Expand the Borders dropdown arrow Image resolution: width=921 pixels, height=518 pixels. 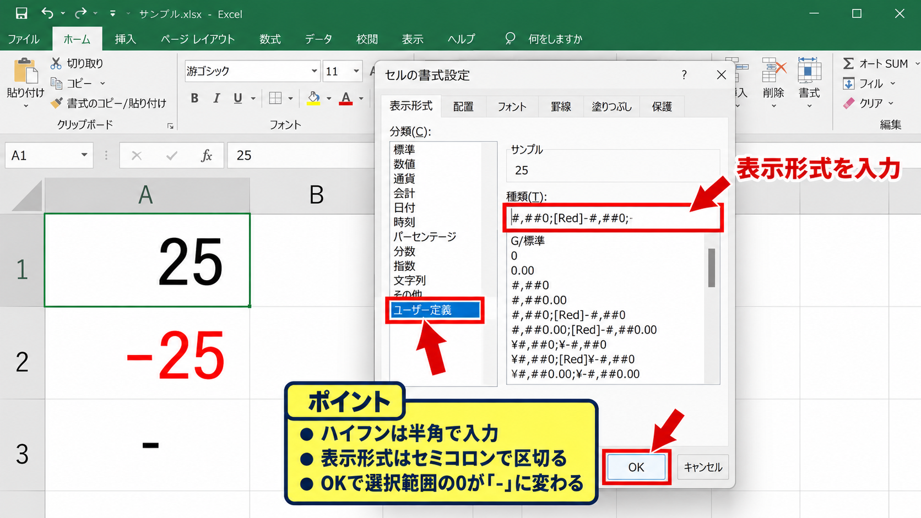290,99
